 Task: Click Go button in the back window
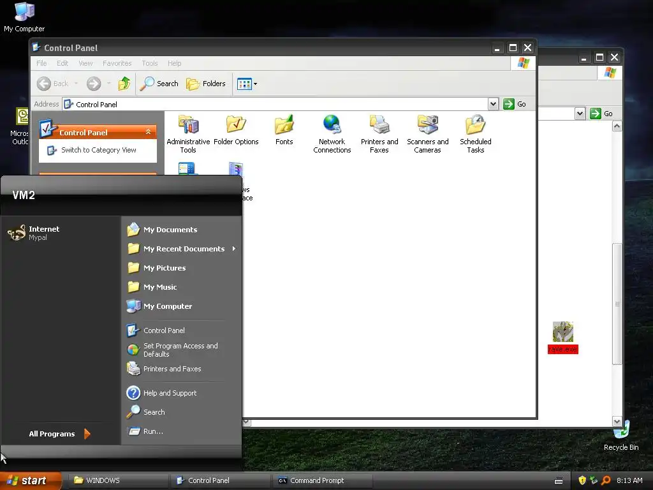pos(601,114)
